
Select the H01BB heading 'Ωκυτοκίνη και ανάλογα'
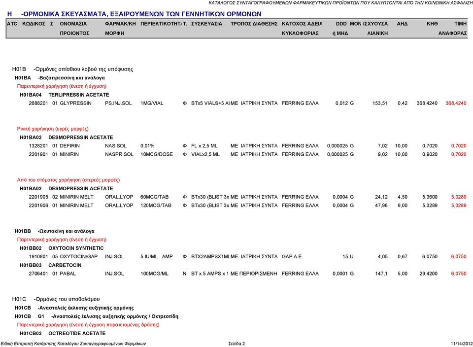(67, 231)
